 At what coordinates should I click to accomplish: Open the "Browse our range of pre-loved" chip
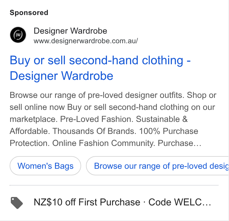[x=157, y=166]
